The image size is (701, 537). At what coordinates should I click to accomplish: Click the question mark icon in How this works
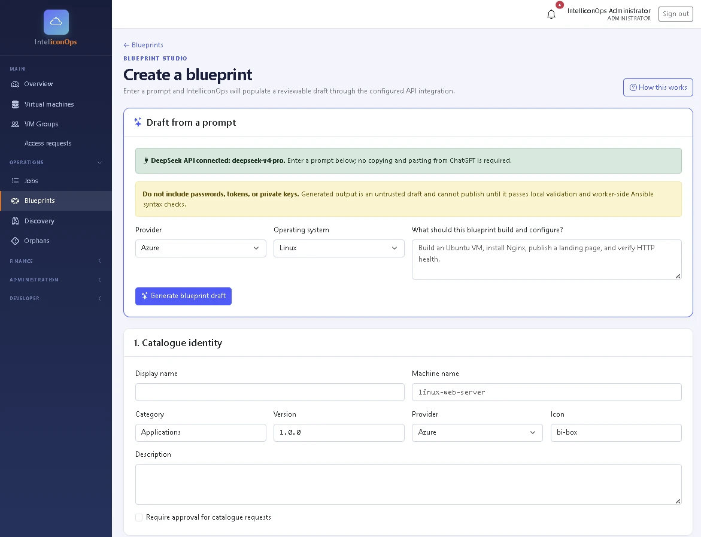coord(633,87)
